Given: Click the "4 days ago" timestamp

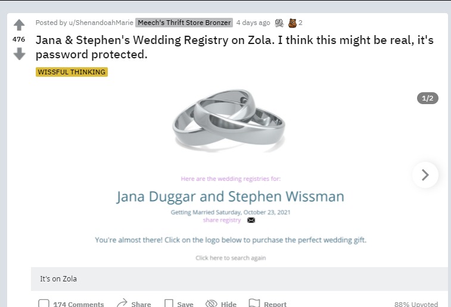Looking at the screenshot, I should (x=253, y=23).
